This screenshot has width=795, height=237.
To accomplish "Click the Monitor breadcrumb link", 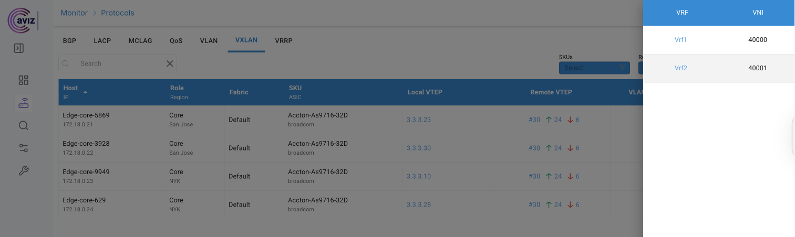I will pyautogui.click(x=74, y=13).
